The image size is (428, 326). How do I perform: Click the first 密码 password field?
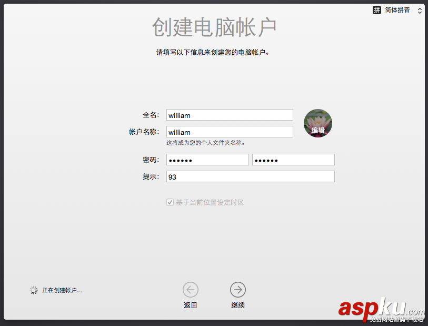pyautogui.click(x=207, y=159)
